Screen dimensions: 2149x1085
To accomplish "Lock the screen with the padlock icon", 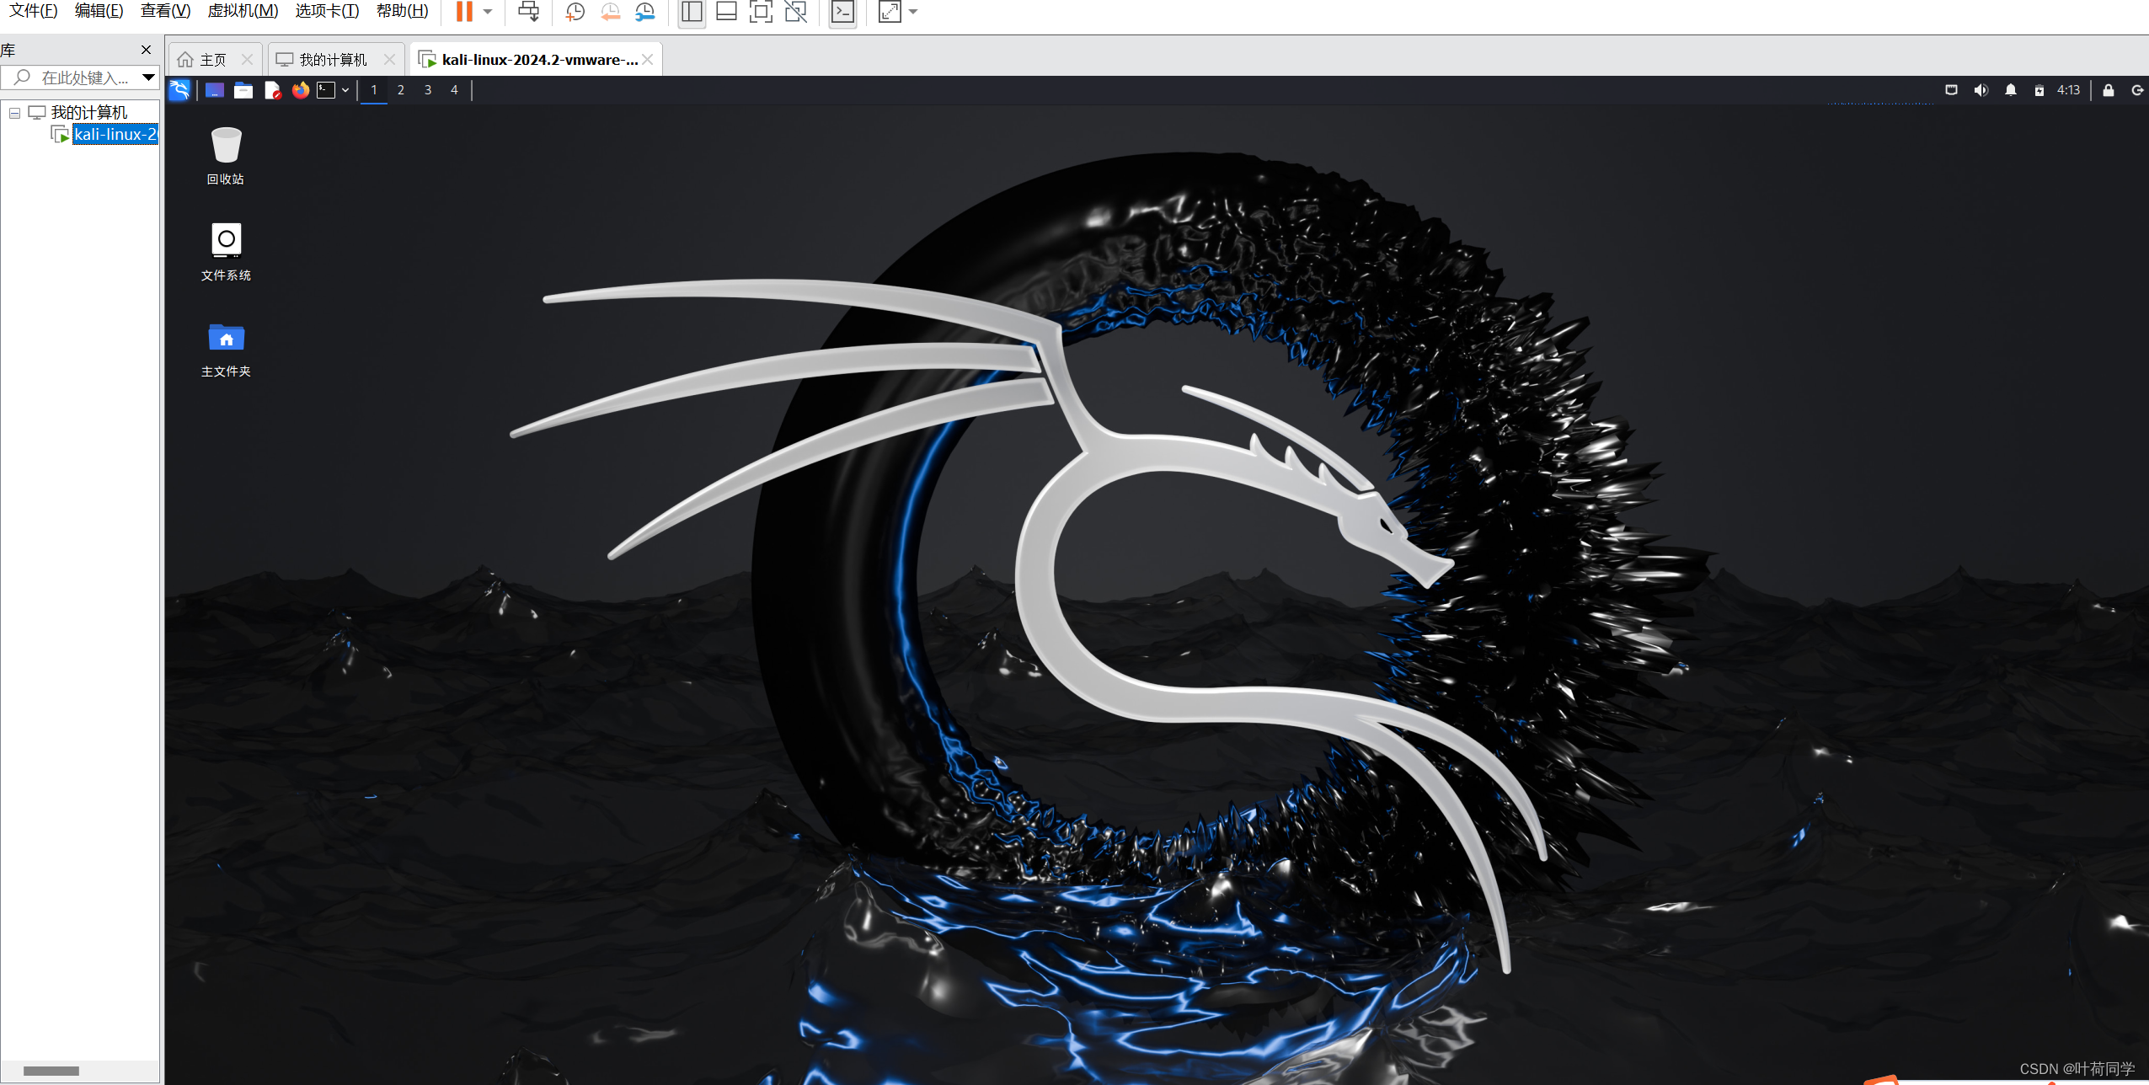I will [x=2109, y=90].
